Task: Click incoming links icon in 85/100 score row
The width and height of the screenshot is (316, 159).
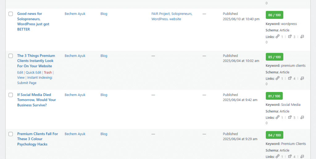Action: pyautogui.click(x=302, y=78)
